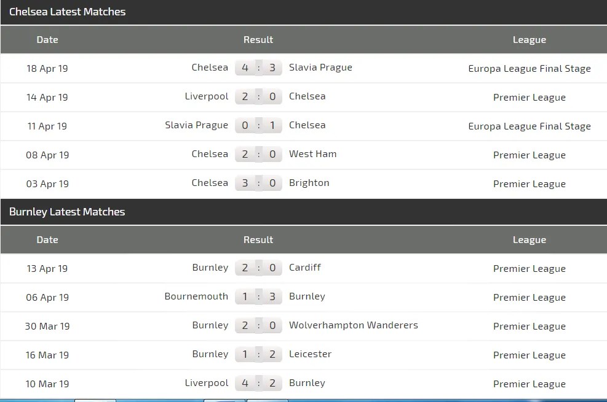The width and height of the screenshot is (607, 402).
Task: Open Leicester team link
Action: pos(310,354)
